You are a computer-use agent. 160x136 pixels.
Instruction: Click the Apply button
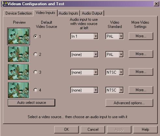[119, 130]
